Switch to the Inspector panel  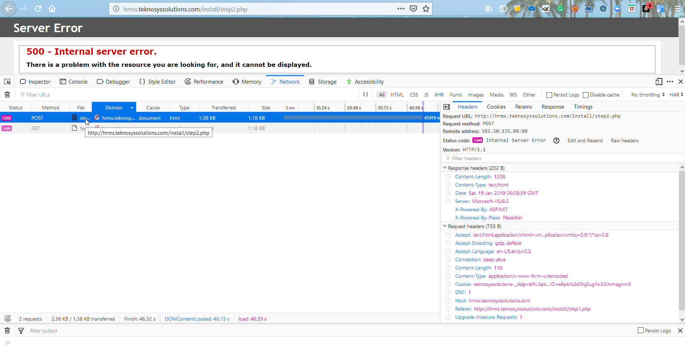(35, 81)
